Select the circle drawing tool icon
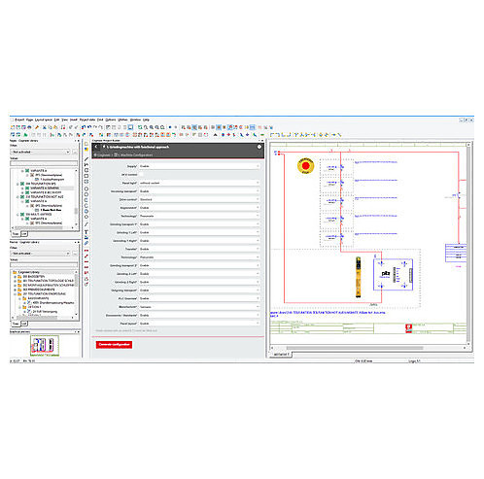The width and height of the screenshot is (484, 479). tap(86, 188)
